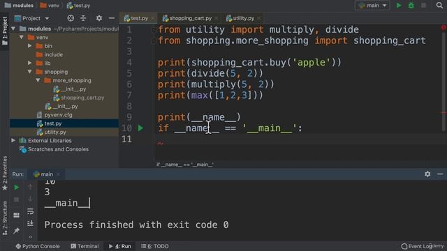447x251 pixels.
Task: Collapse all in Project panel toolbar
Action: point(83,18)
